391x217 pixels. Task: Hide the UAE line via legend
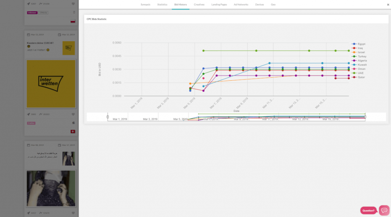357,73
